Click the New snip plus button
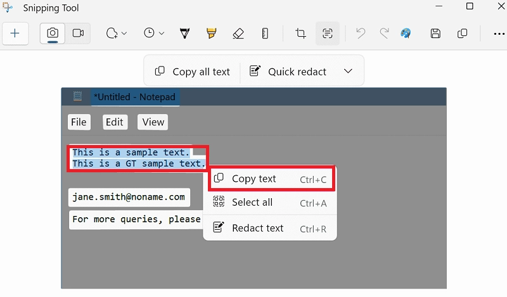The image size is (507, 297). tap(15, 34)
